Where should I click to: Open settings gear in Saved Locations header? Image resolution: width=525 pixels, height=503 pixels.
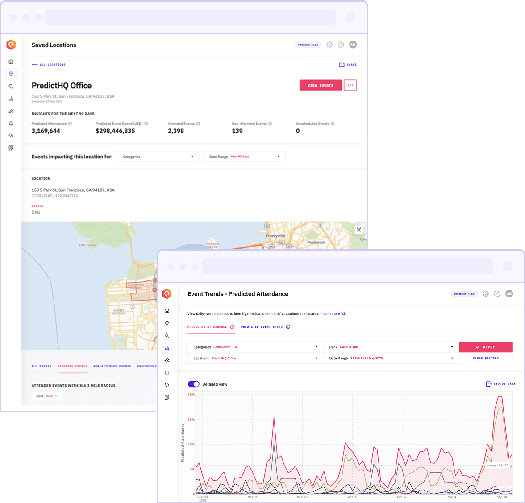[x=329, y=45]
